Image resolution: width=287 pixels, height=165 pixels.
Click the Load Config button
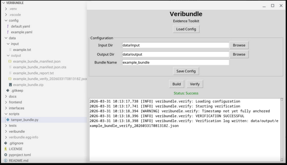click(186, 29)
